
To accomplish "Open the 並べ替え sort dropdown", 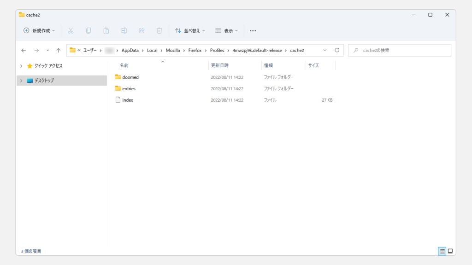I will (x=190, y=31).
